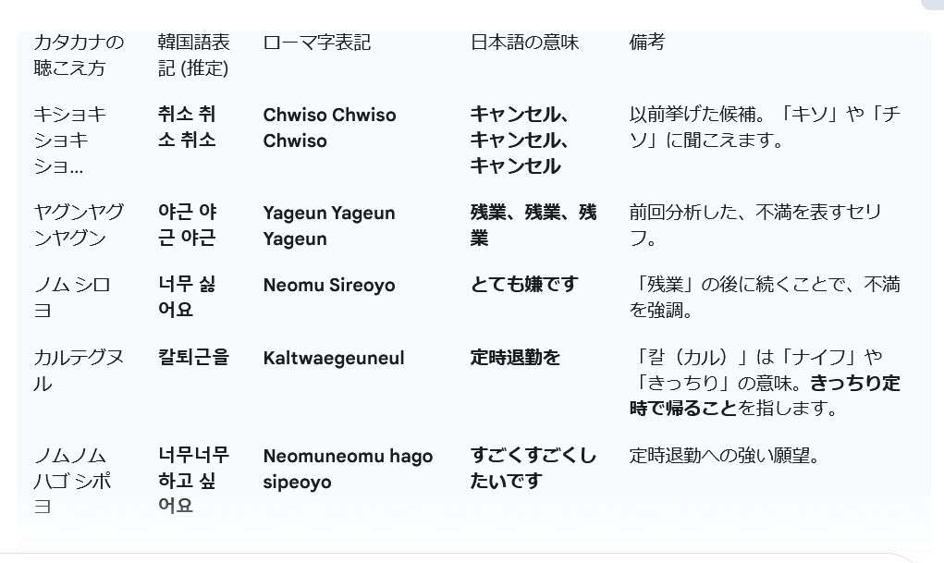Click the romanization Chwiso Chwiso Chwiso
944x563 pixels.
(x=329, y=128)
